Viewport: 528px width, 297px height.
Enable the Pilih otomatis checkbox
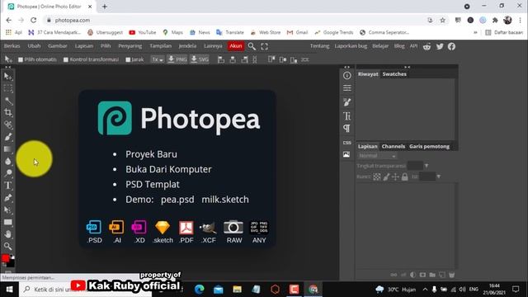tap(21, 59)
